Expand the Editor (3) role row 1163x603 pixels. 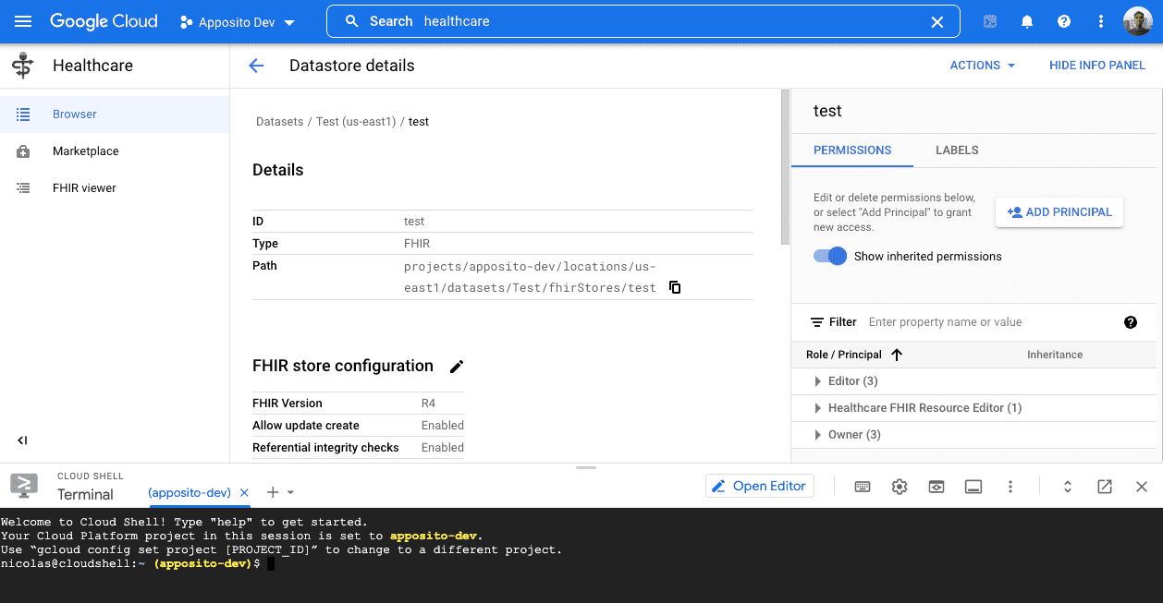[817, 381]
